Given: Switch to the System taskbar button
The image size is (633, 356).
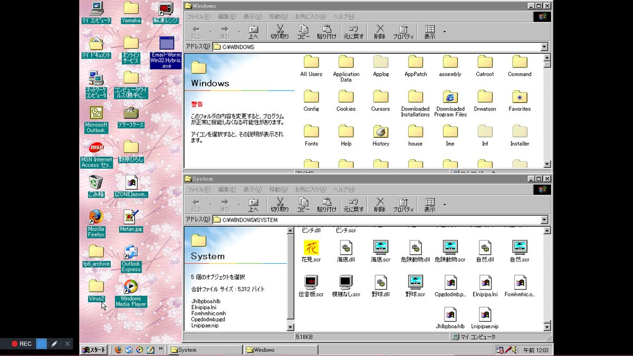Looking at the screenshot, I should click(x=206, y=350).
